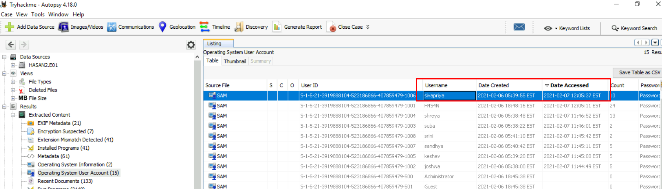Open the Tools menu
662x189 pixels.
(x=38, y=14)
